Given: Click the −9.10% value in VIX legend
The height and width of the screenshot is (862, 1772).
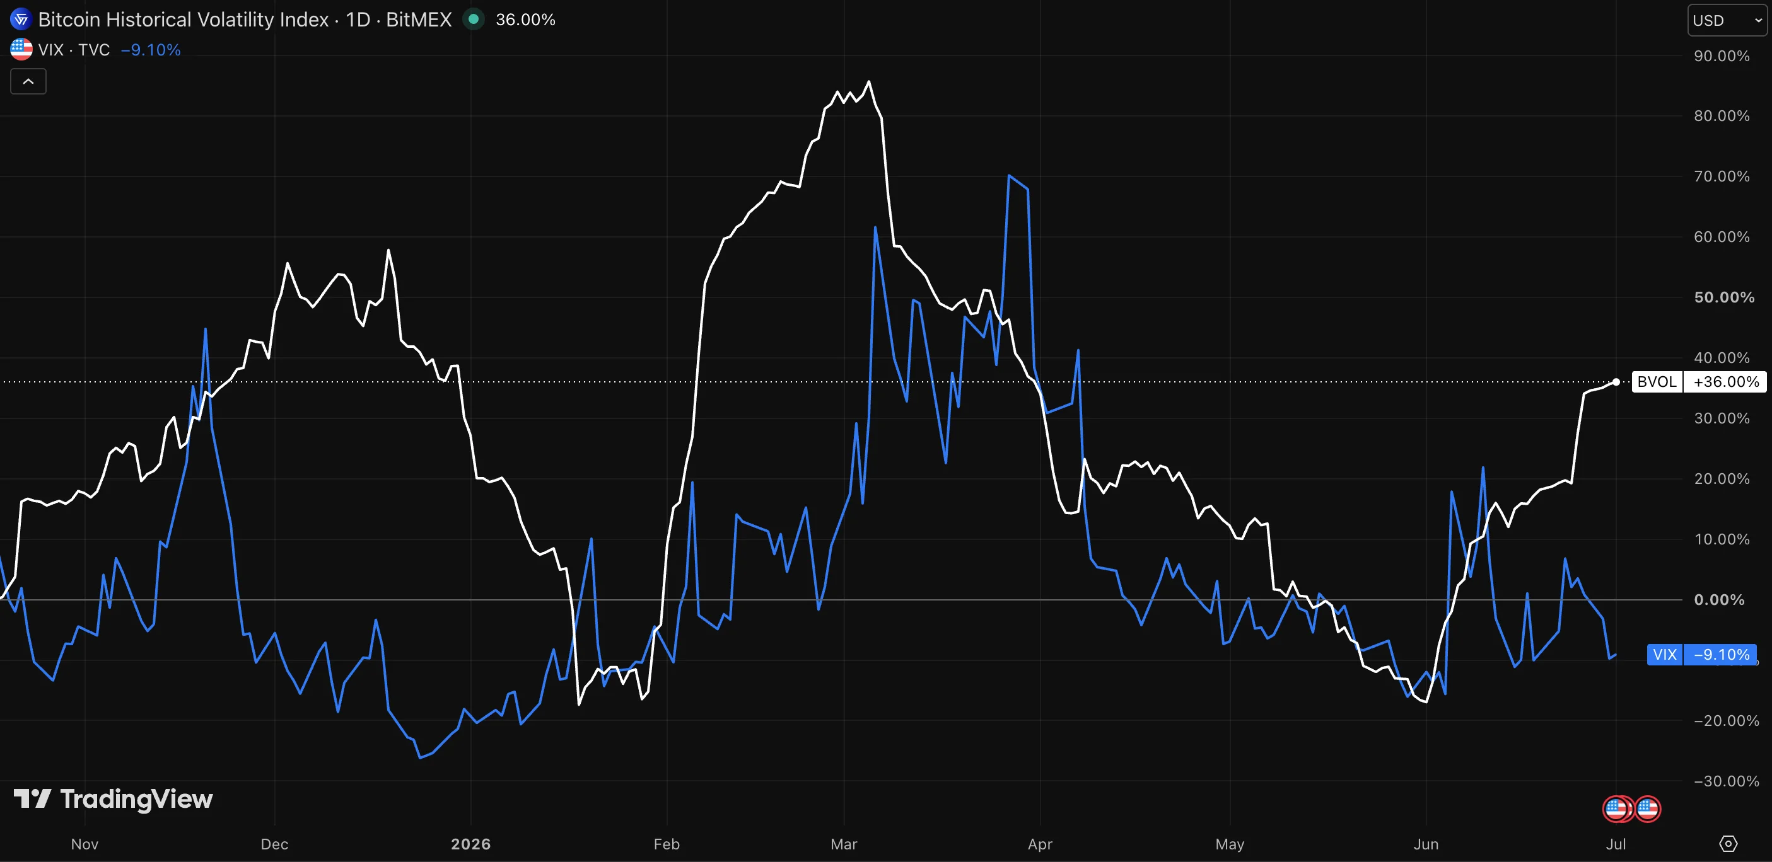Looking at the screenshot, I should click(151, 50).
